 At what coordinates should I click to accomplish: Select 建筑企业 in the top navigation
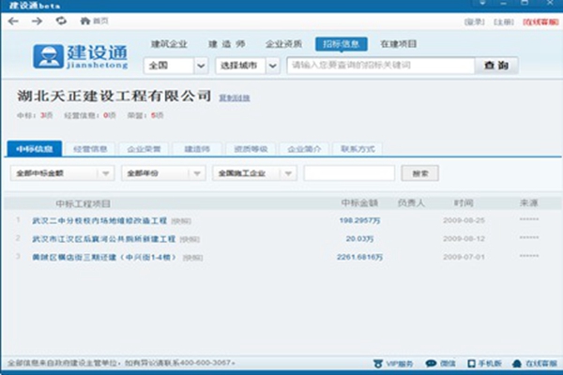[169, 44]
